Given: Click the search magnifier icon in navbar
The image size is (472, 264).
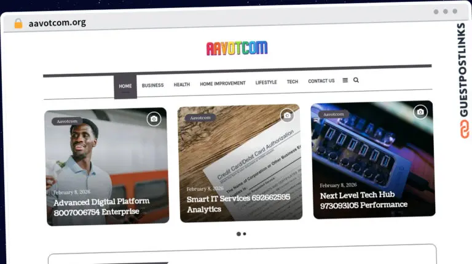Looking at the screenshot, I should (x=356, y=80).
